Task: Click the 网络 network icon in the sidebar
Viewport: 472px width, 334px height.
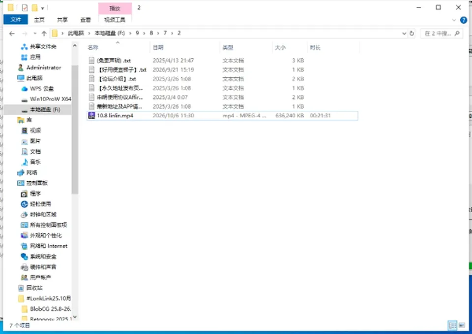Action: point(21,172)
